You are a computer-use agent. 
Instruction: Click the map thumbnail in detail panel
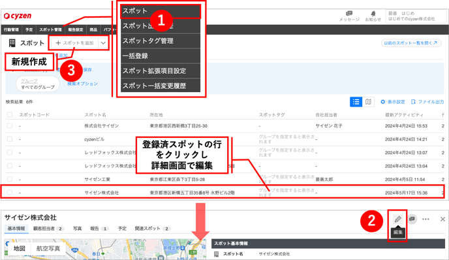click(x=105, y=250)
